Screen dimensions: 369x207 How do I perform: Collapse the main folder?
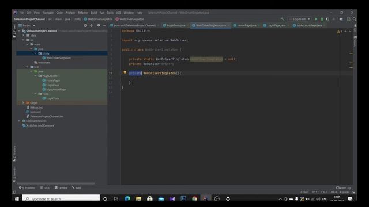coord(27,44)
